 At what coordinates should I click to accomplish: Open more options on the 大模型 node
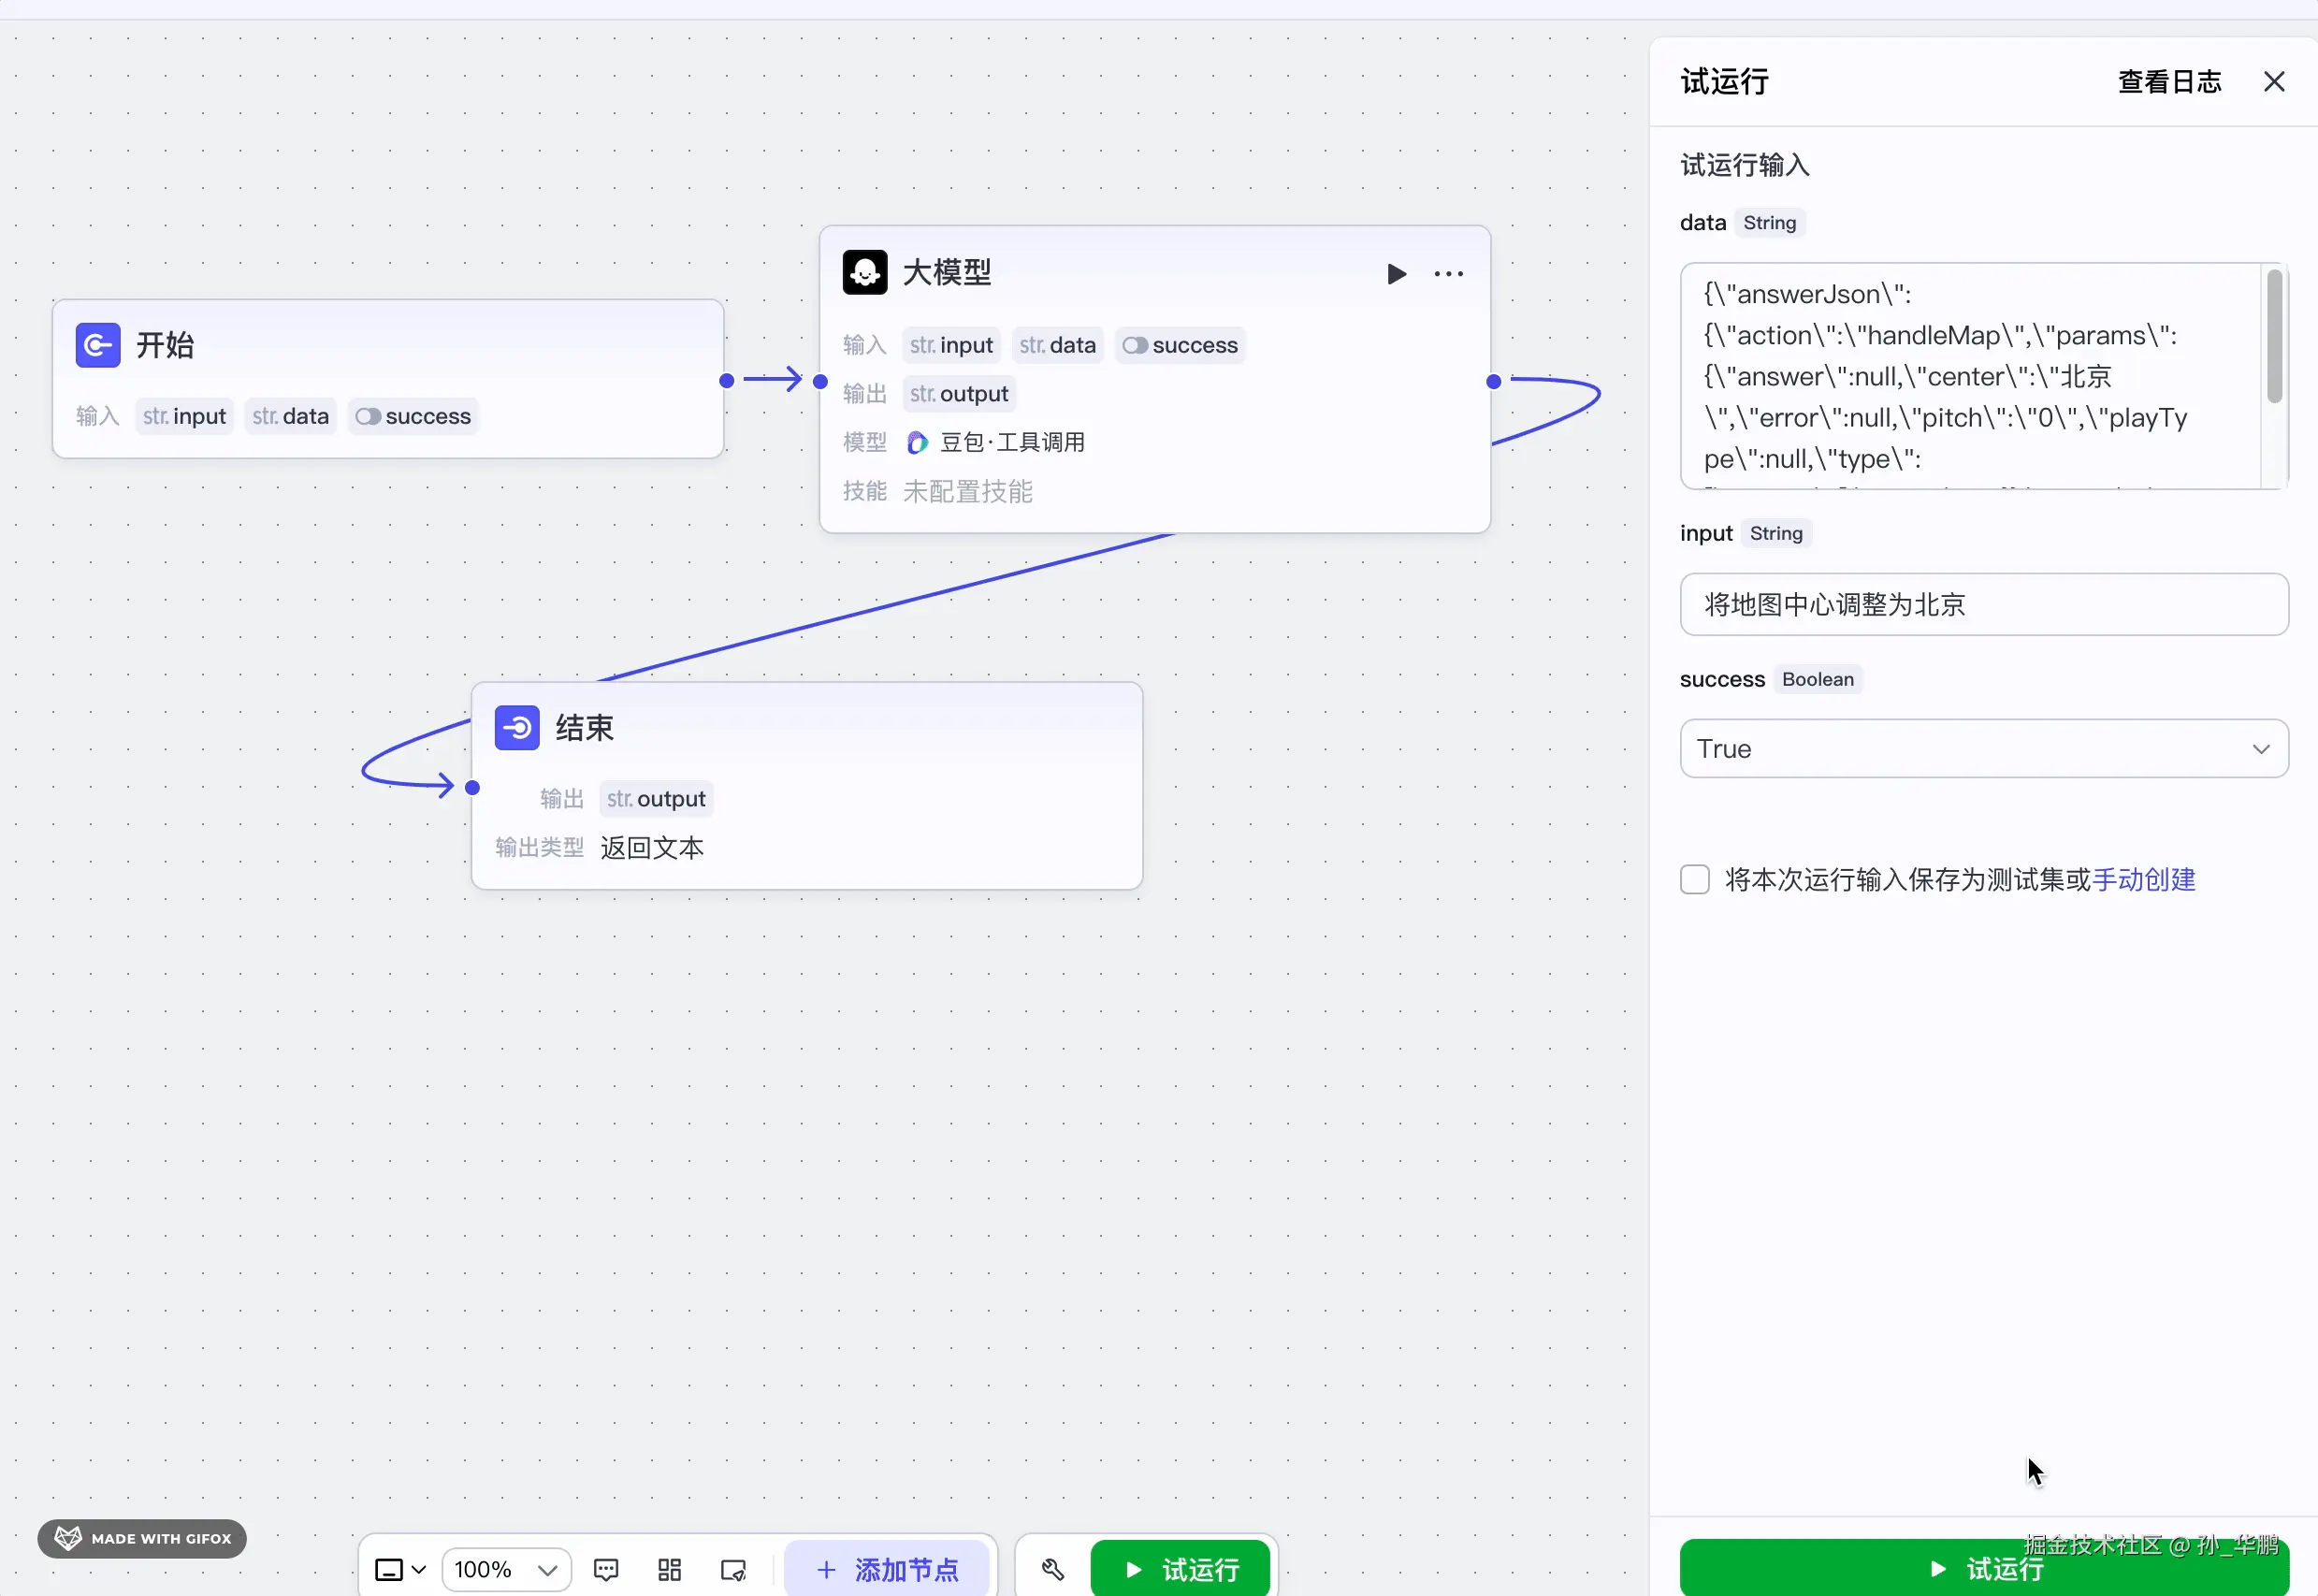coord(1449,273)
